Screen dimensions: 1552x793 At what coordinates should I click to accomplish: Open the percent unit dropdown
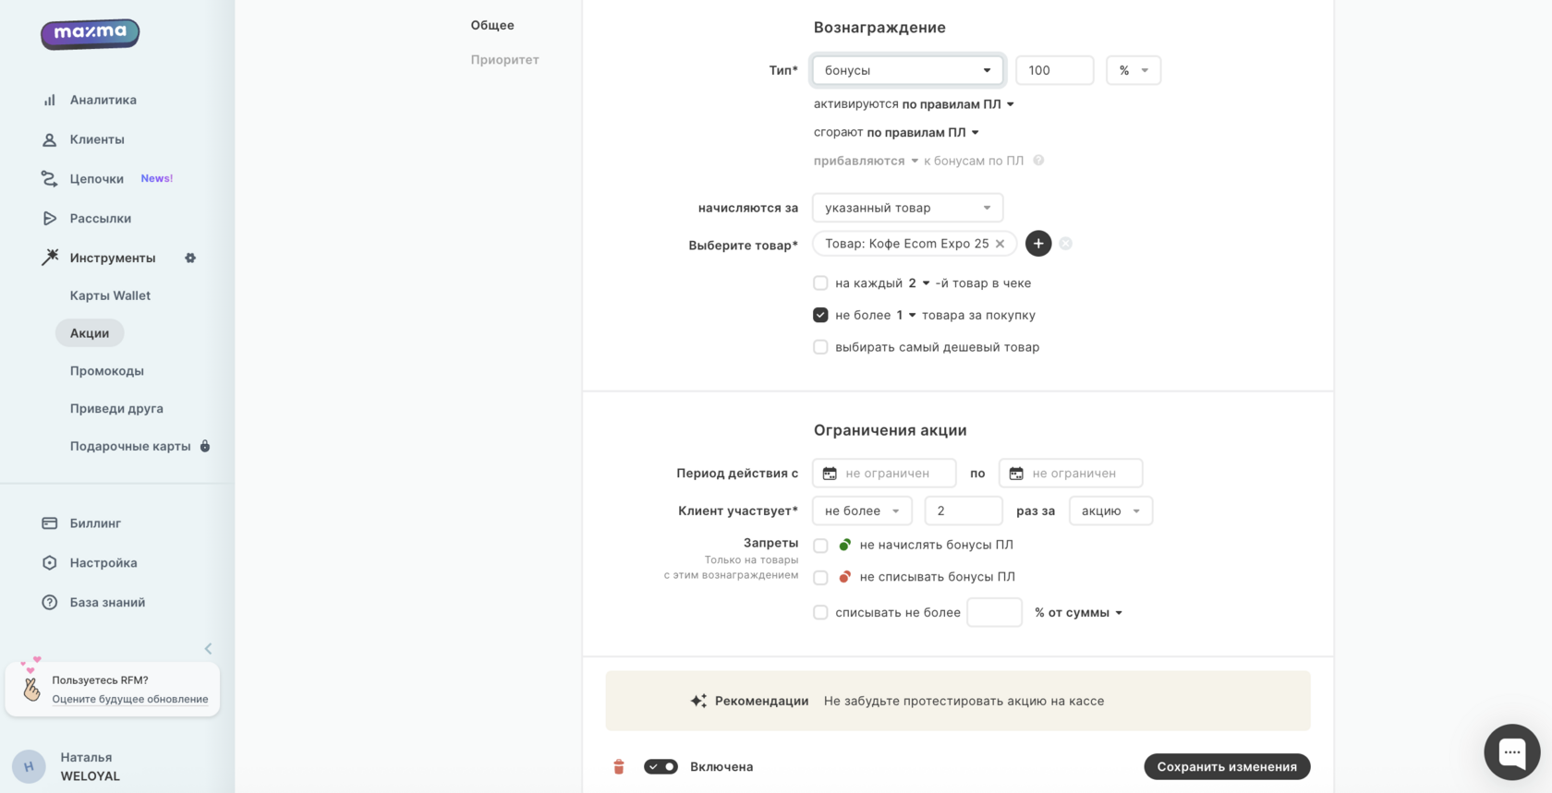[x=1134, y=70]
